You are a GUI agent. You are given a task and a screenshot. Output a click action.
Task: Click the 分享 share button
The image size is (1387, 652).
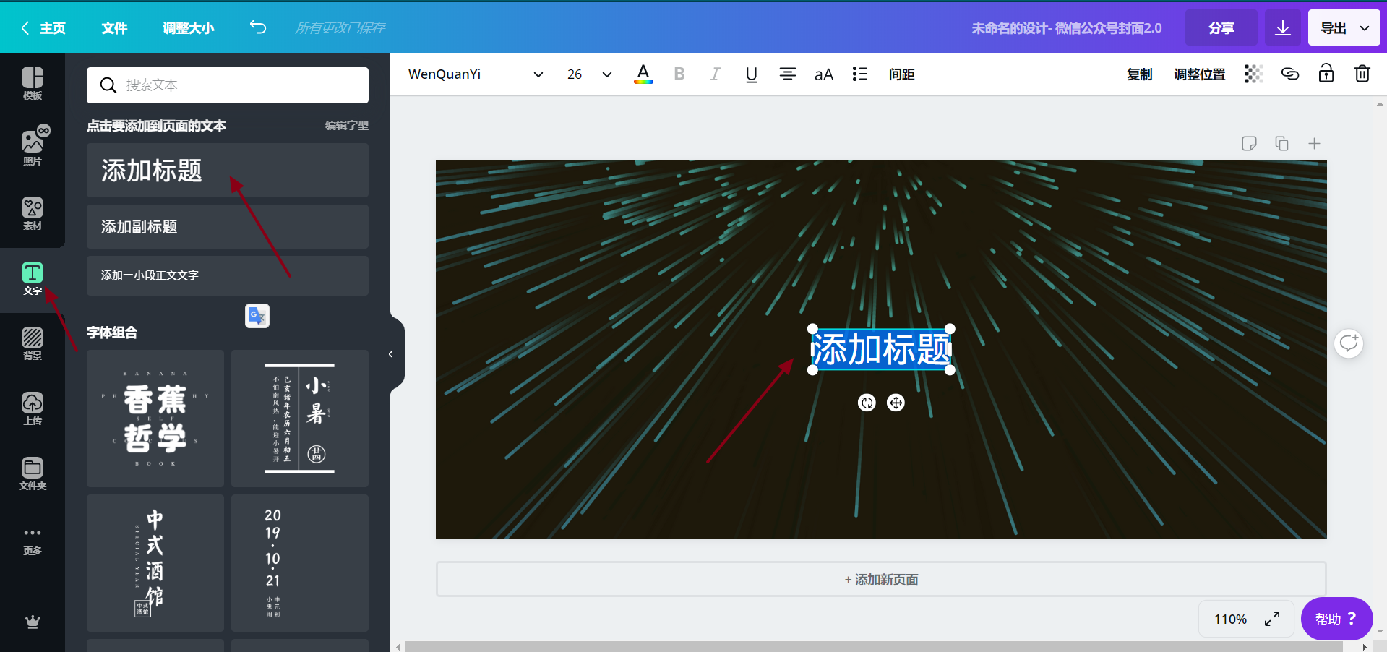(x=1221, y=27)
